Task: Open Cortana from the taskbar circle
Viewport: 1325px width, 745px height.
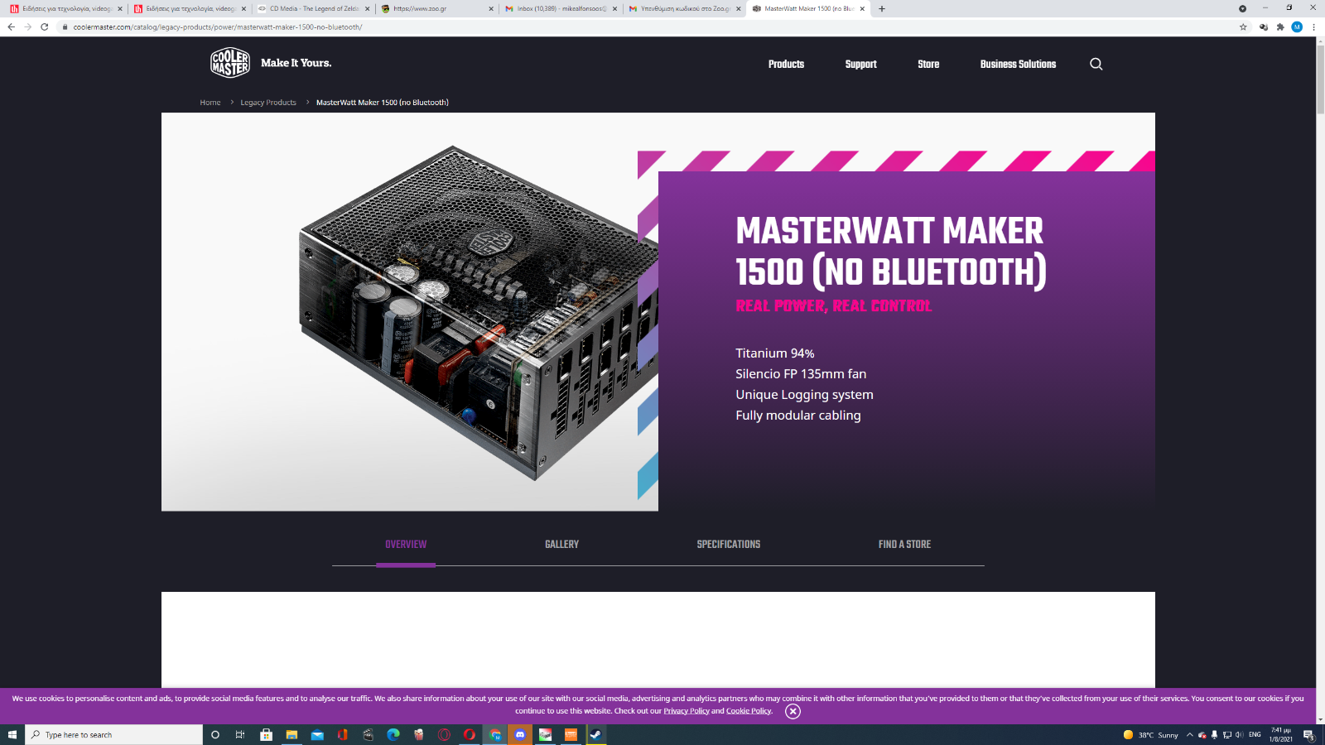Action: [215, 734]
